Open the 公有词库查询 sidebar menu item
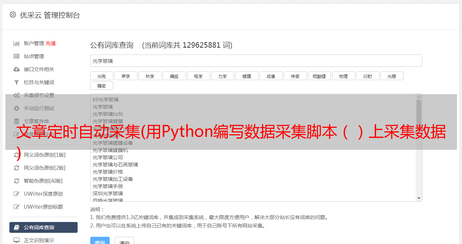Screen dimensions: 462x244 [x=43, y=227]
